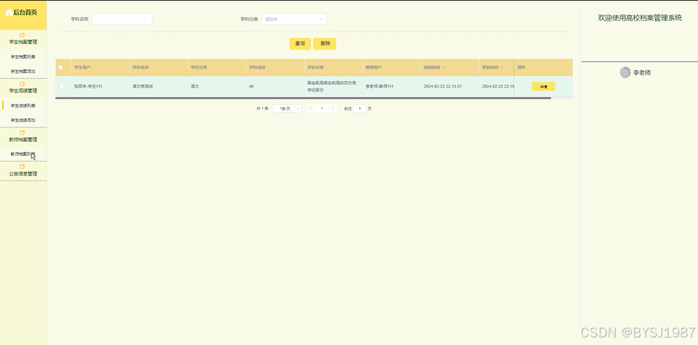The height and width of the screenshot is (345, 698).
Task: Go to 后台首页 text
Action: pyautogui.click(x=25, y=13)
